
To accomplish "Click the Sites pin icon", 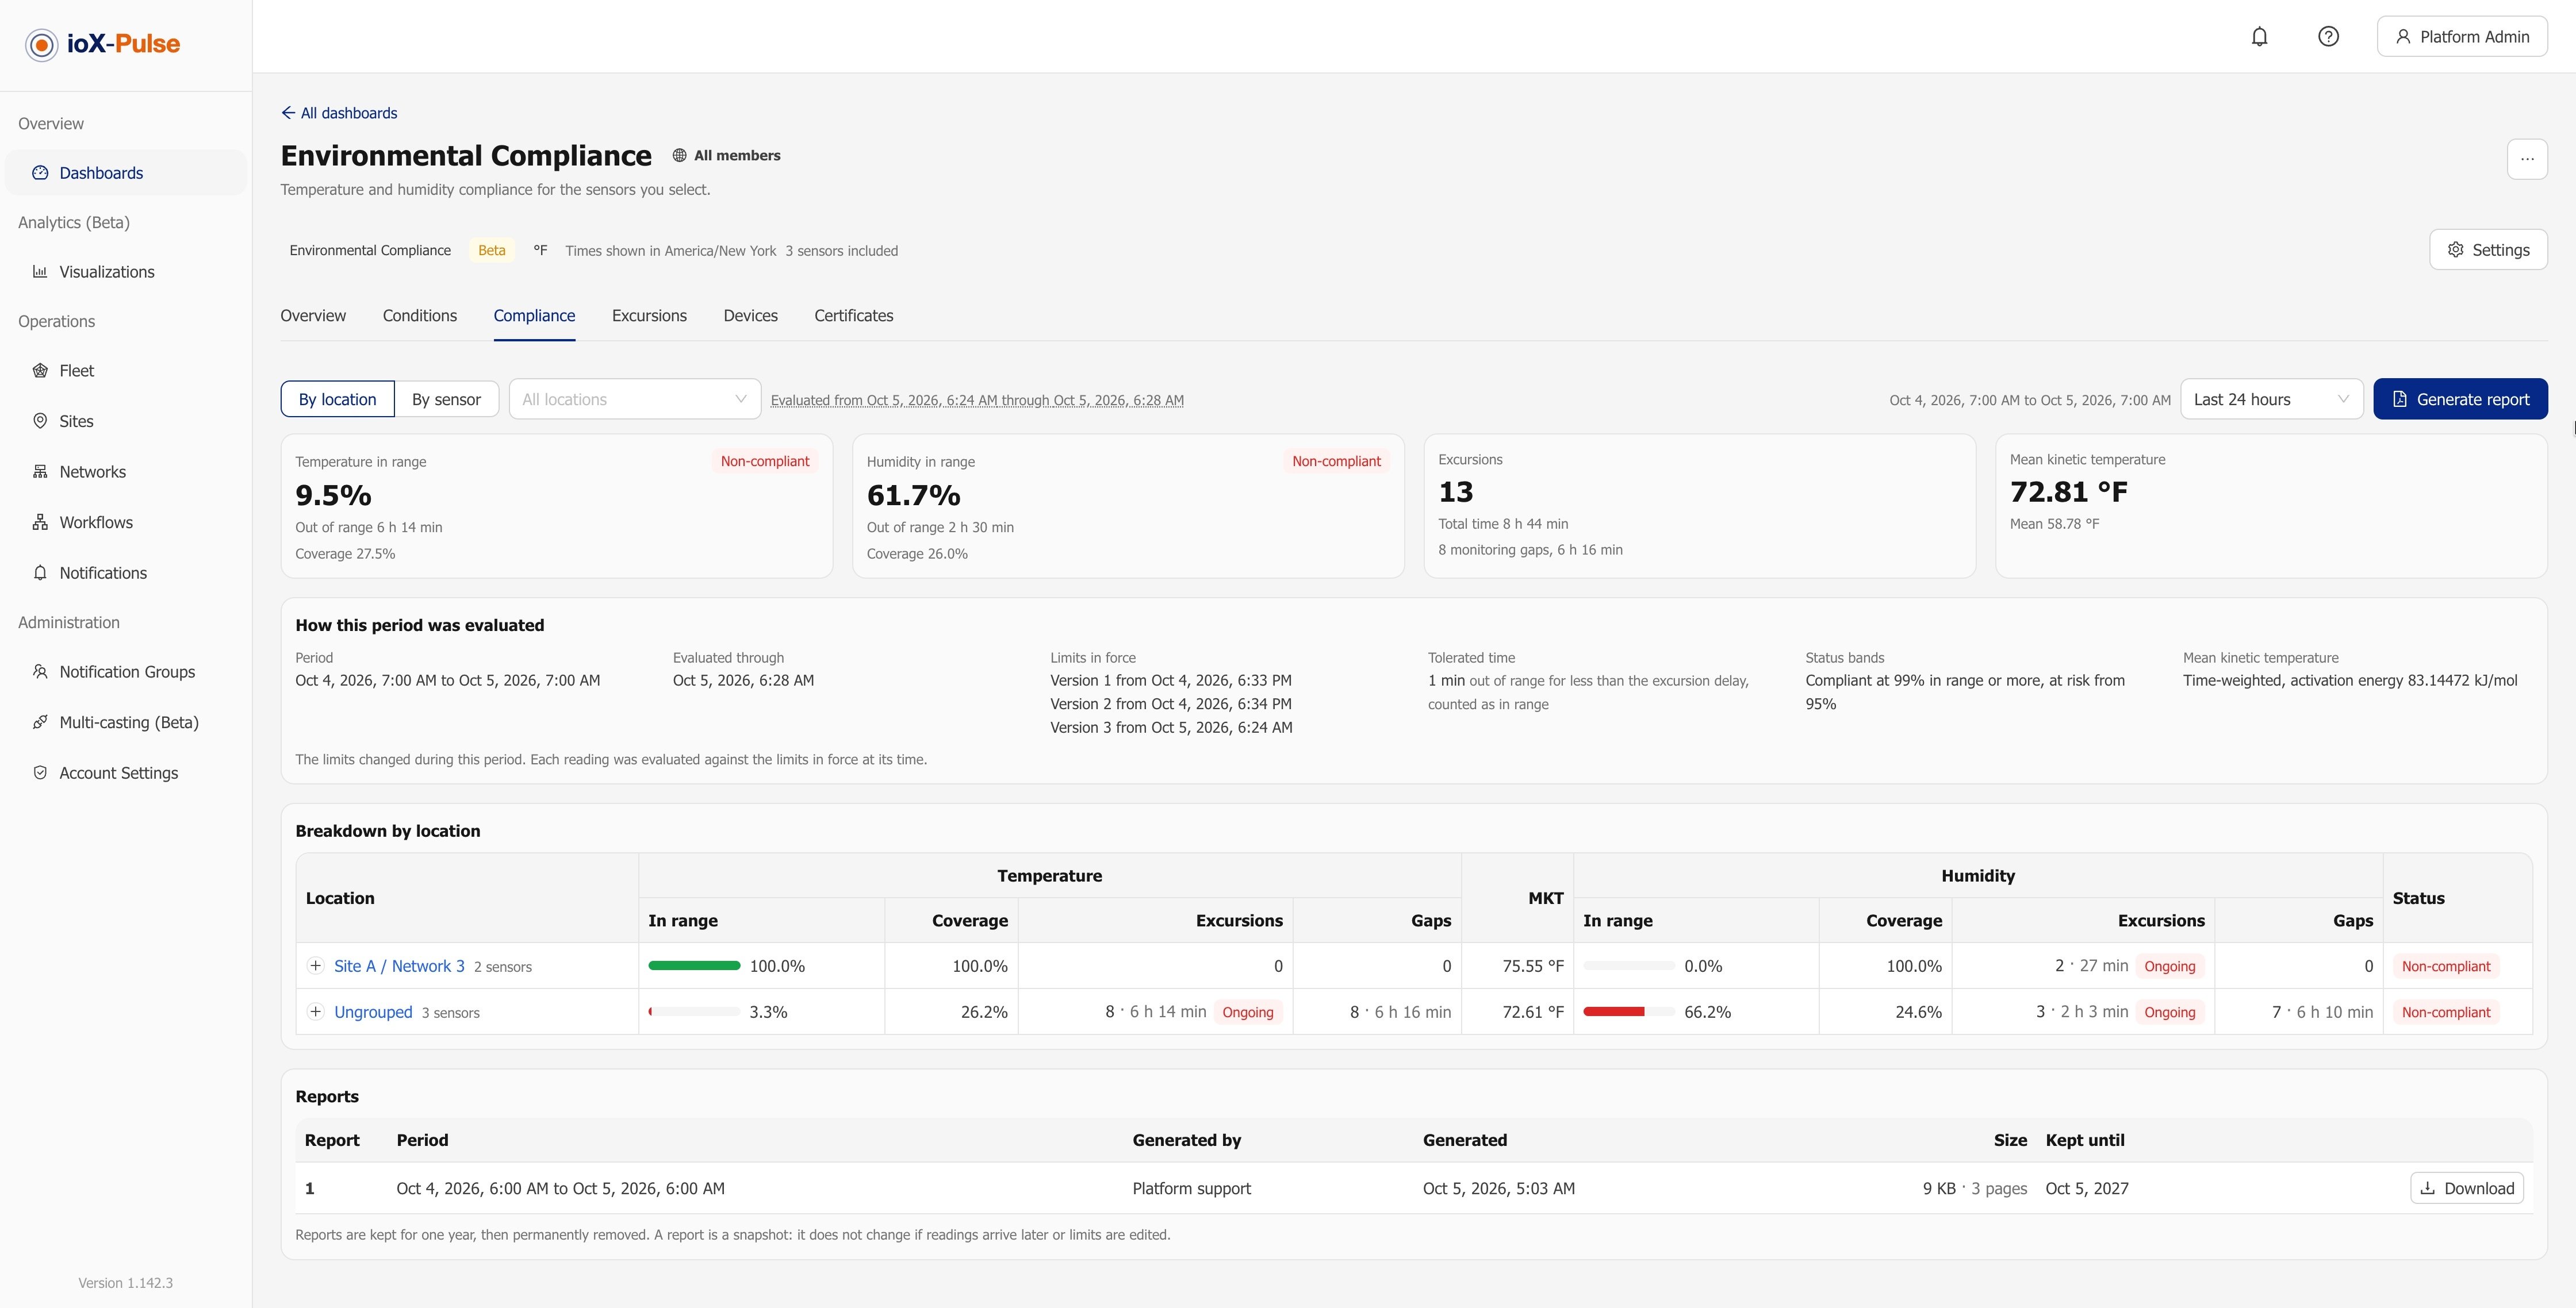I will (x=40, y=421).
